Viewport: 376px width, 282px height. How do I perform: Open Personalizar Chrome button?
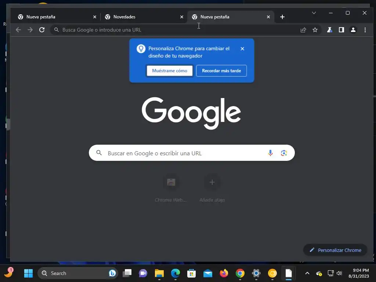click(335, 250)
